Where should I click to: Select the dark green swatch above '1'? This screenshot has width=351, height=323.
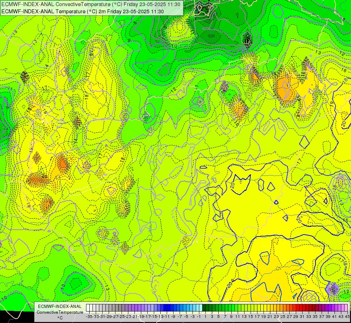coord(204,308)
